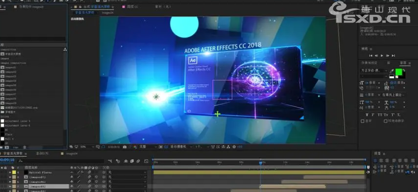This screenshot has height=192, width=418.
Task: Open the 活动摄像机 3D view dropdown
Action: 182,147
